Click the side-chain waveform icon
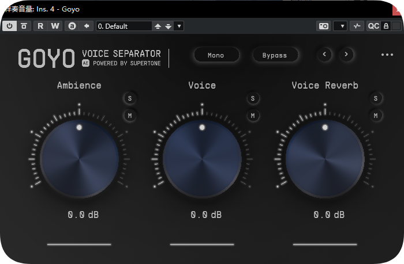This screenshot has height=264, width=404. 357,26
